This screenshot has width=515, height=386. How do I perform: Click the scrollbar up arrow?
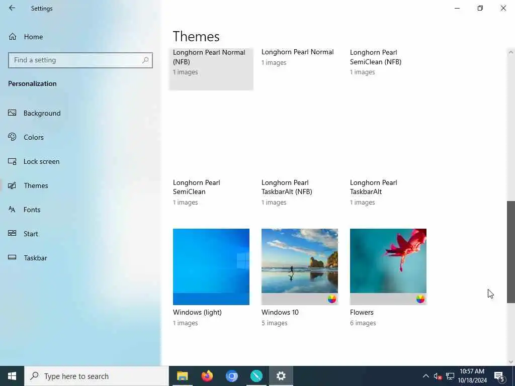pos(511,52)
